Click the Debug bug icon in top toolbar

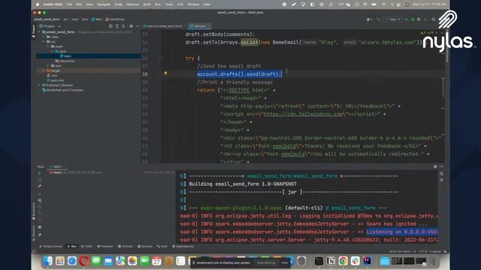[x=413, y=19]
